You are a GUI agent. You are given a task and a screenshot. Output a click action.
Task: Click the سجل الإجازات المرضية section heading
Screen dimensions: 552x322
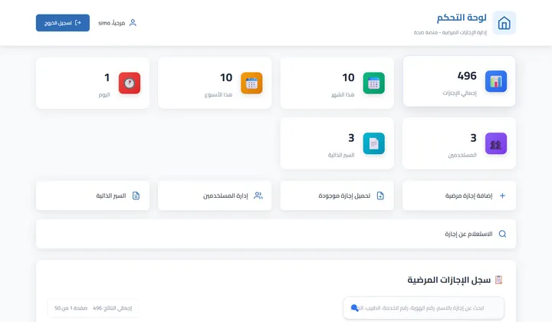tap(449, 280)
